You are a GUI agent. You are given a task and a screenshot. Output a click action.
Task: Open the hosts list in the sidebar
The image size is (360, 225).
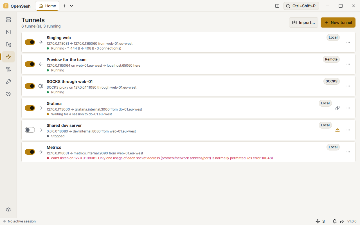8,20
